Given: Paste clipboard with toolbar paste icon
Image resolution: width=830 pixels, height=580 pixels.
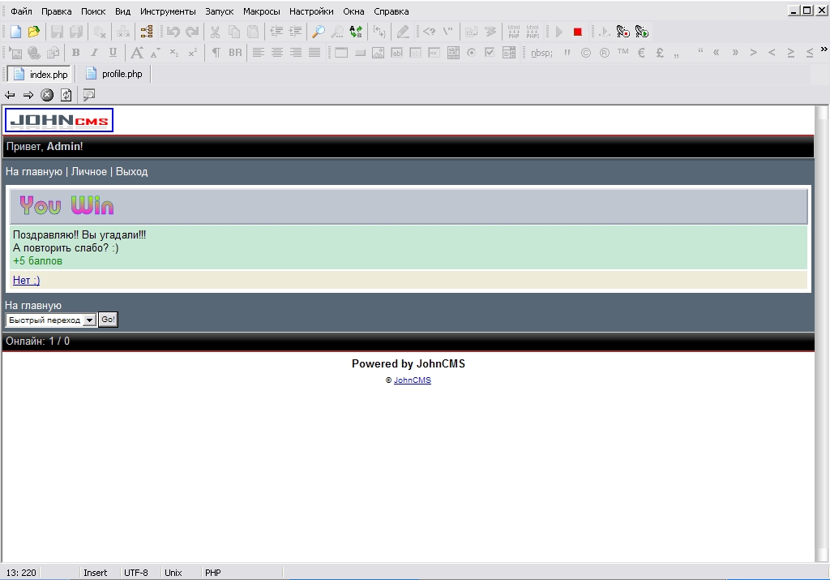Looking at the screenshot, I should point(253,32).
